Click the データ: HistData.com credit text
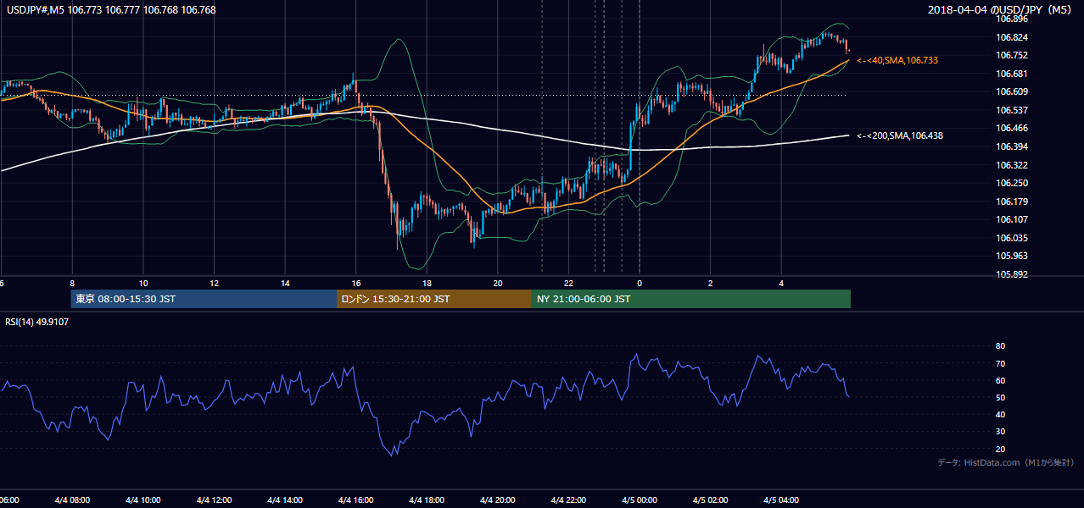1084x508 pixels. 1005,462
